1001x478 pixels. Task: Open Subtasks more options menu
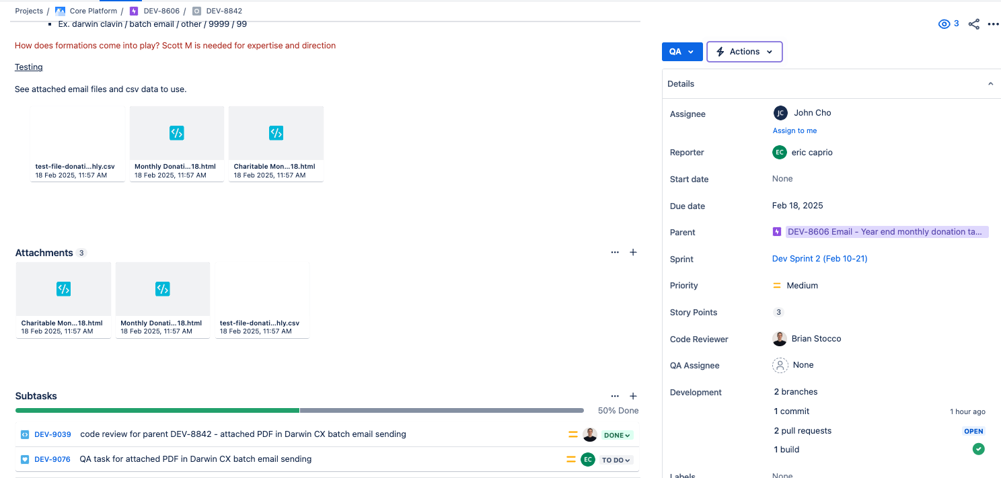pos(615,396)
